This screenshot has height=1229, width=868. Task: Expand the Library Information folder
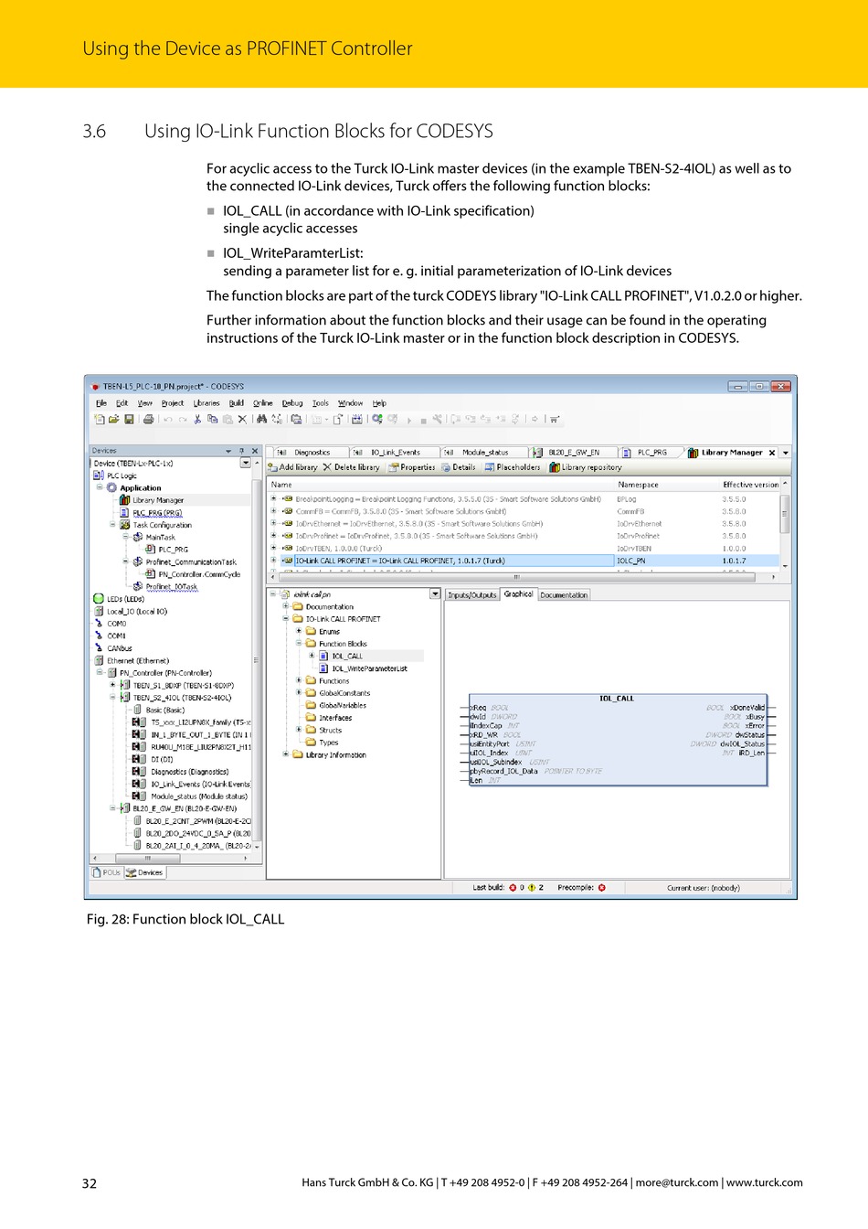pos(286,754)
